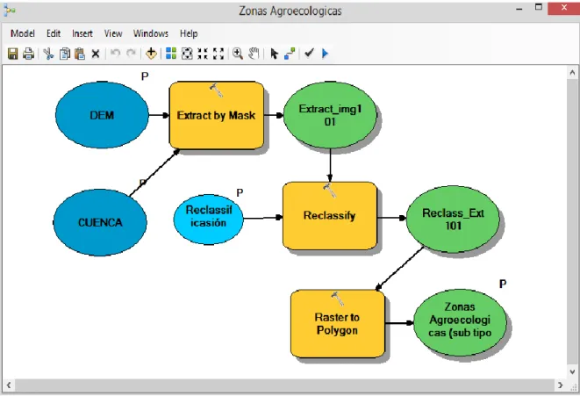Apply Auto Layout to the model
The height and width of the screenshot is (396, 580).
tap(171, 54)
